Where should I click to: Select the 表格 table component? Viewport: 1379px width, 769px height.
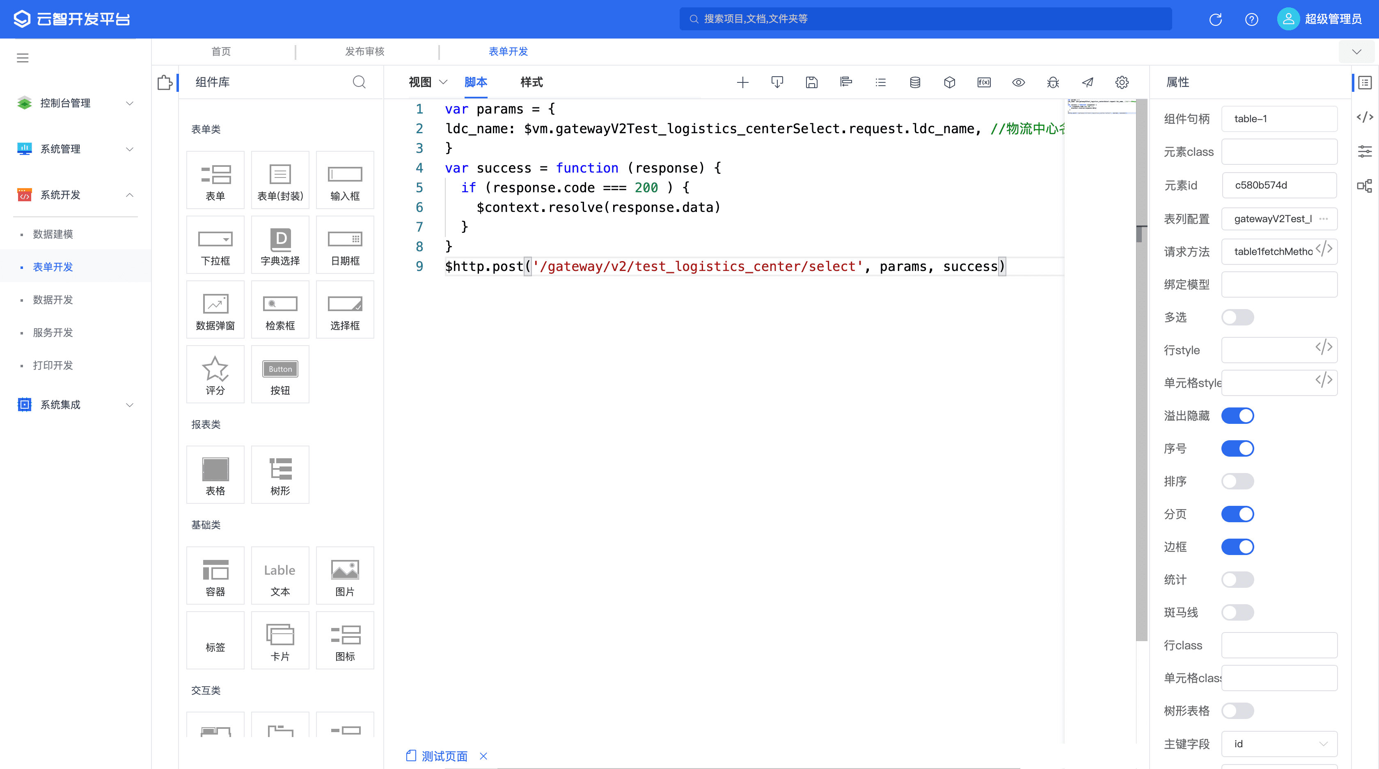pos(215,475)
